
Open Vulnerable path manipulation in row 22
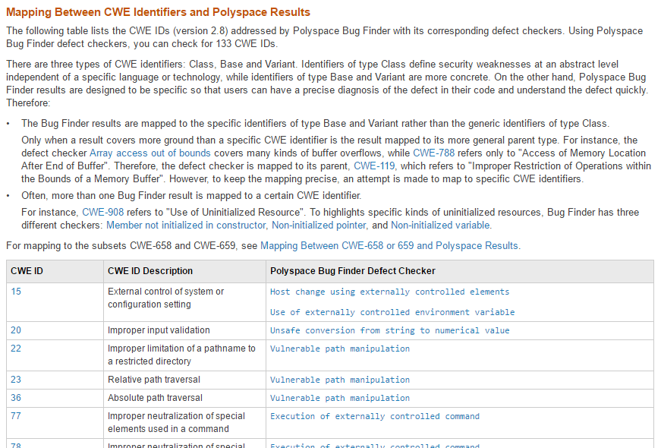(x=340, y=349)
